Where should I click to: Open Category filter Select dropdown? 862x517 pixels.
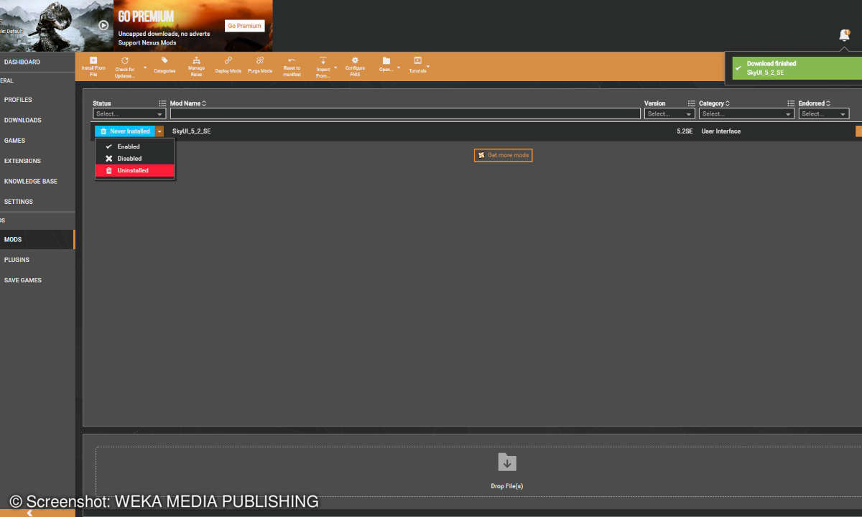coord(746,113)
